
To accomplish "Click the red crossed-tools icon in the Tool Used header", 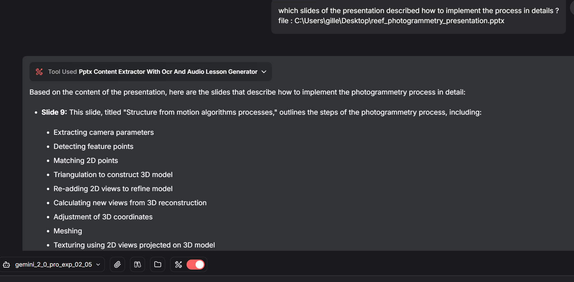I will (x=39, y=71).
